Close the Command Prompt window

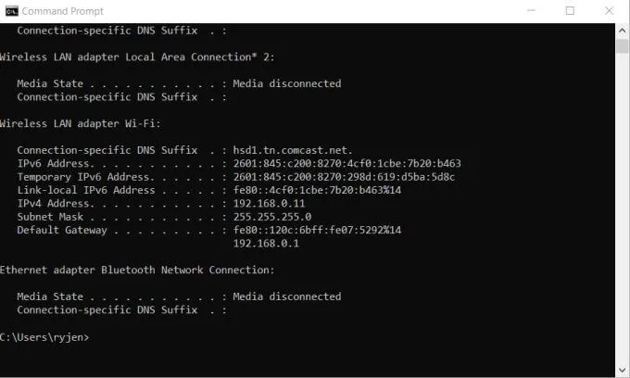[608, 11]
